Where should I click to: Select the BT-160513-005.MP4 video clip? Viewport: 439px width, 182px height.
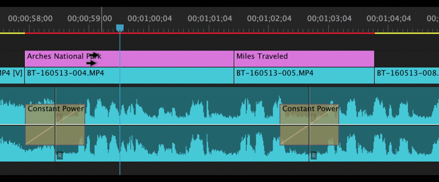(304, 75)
